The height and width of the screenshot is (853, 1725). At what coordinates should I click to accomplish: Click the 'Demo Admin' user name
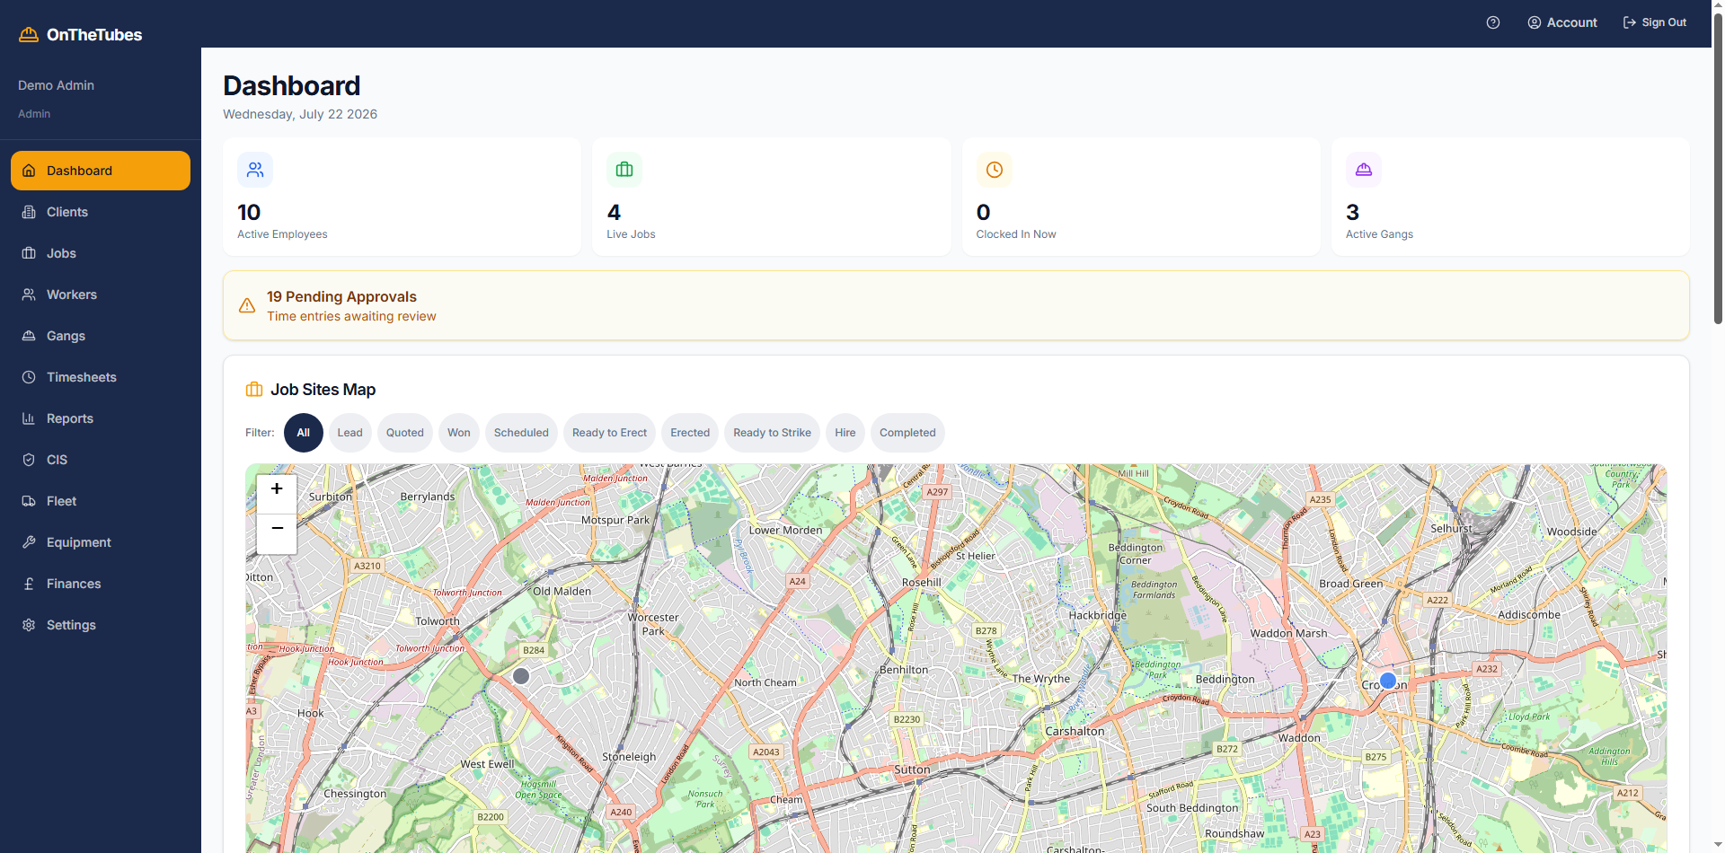pos(56,85)
